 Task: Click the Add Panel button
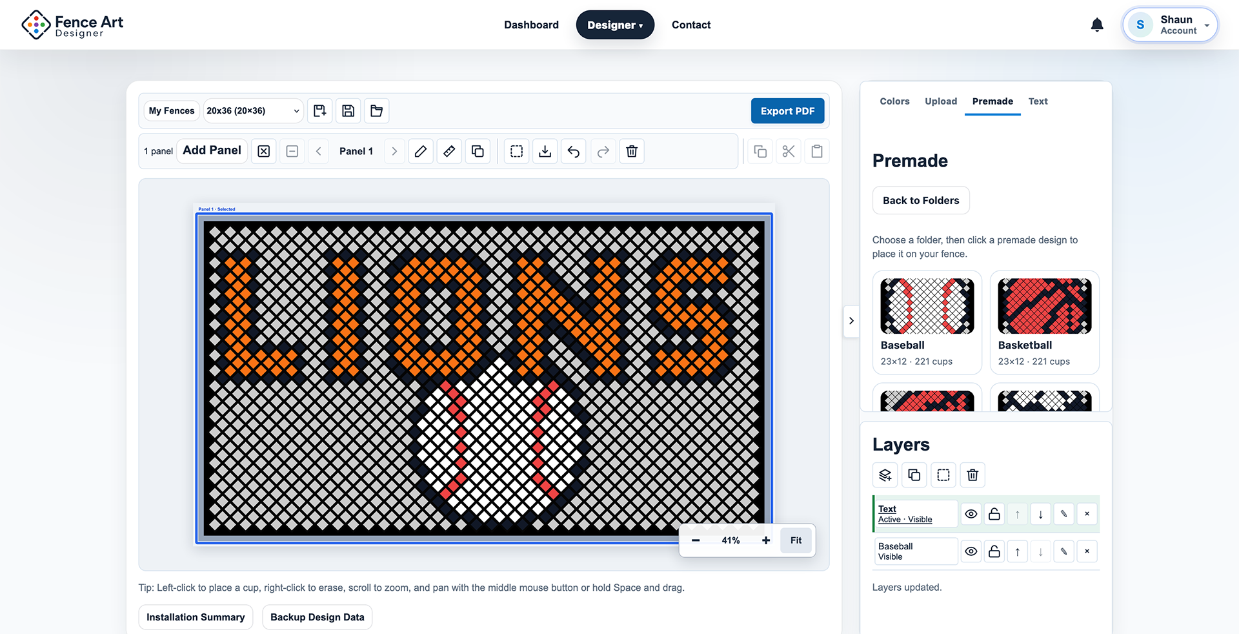212,150
